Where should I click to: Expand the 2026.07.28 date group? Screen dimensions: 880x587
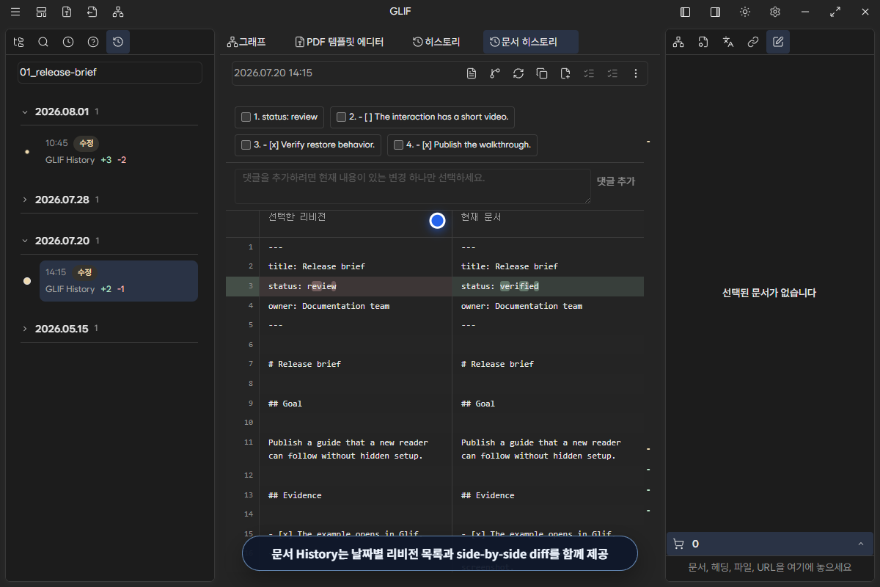pos(24,200)
